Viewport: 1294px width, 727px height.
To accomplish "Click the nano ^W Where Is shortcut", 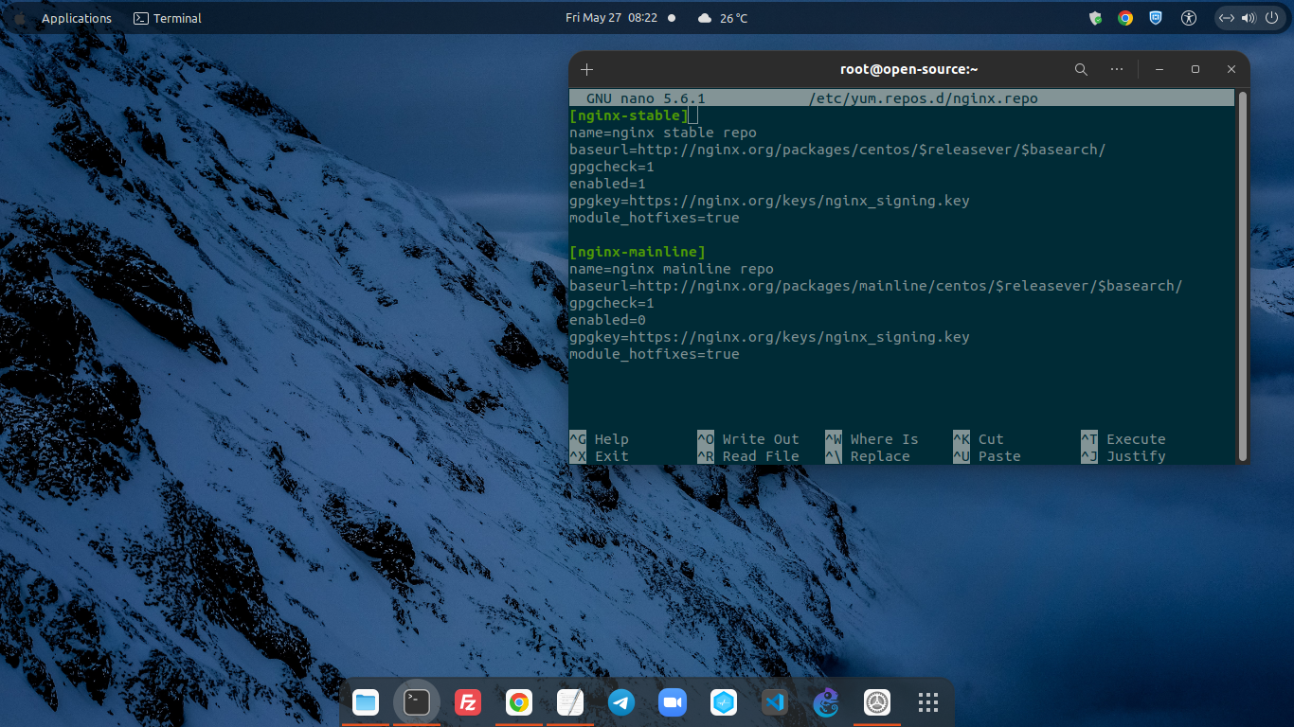I will click(872, 439).
